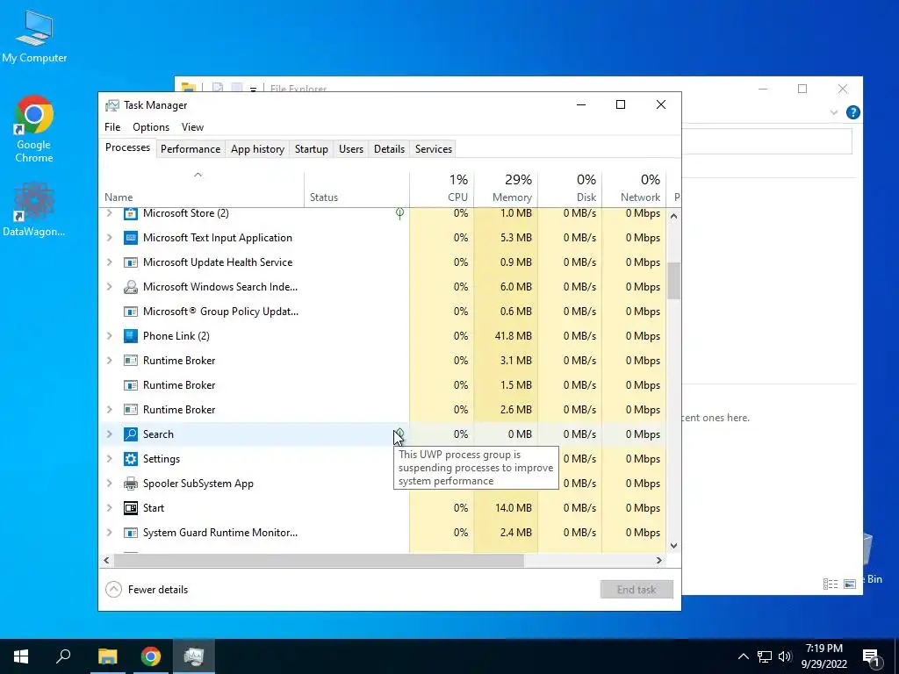Select the Phone Link memory value 41.8 MB

513,336
